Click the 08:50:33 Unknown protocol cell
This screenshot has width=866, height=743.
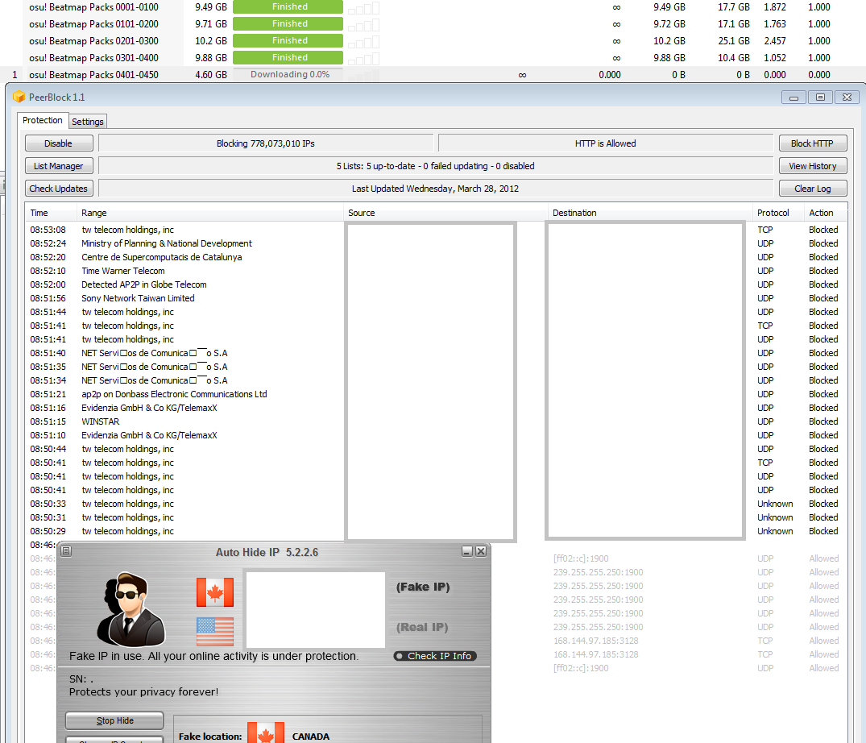[x=775, y=504]
